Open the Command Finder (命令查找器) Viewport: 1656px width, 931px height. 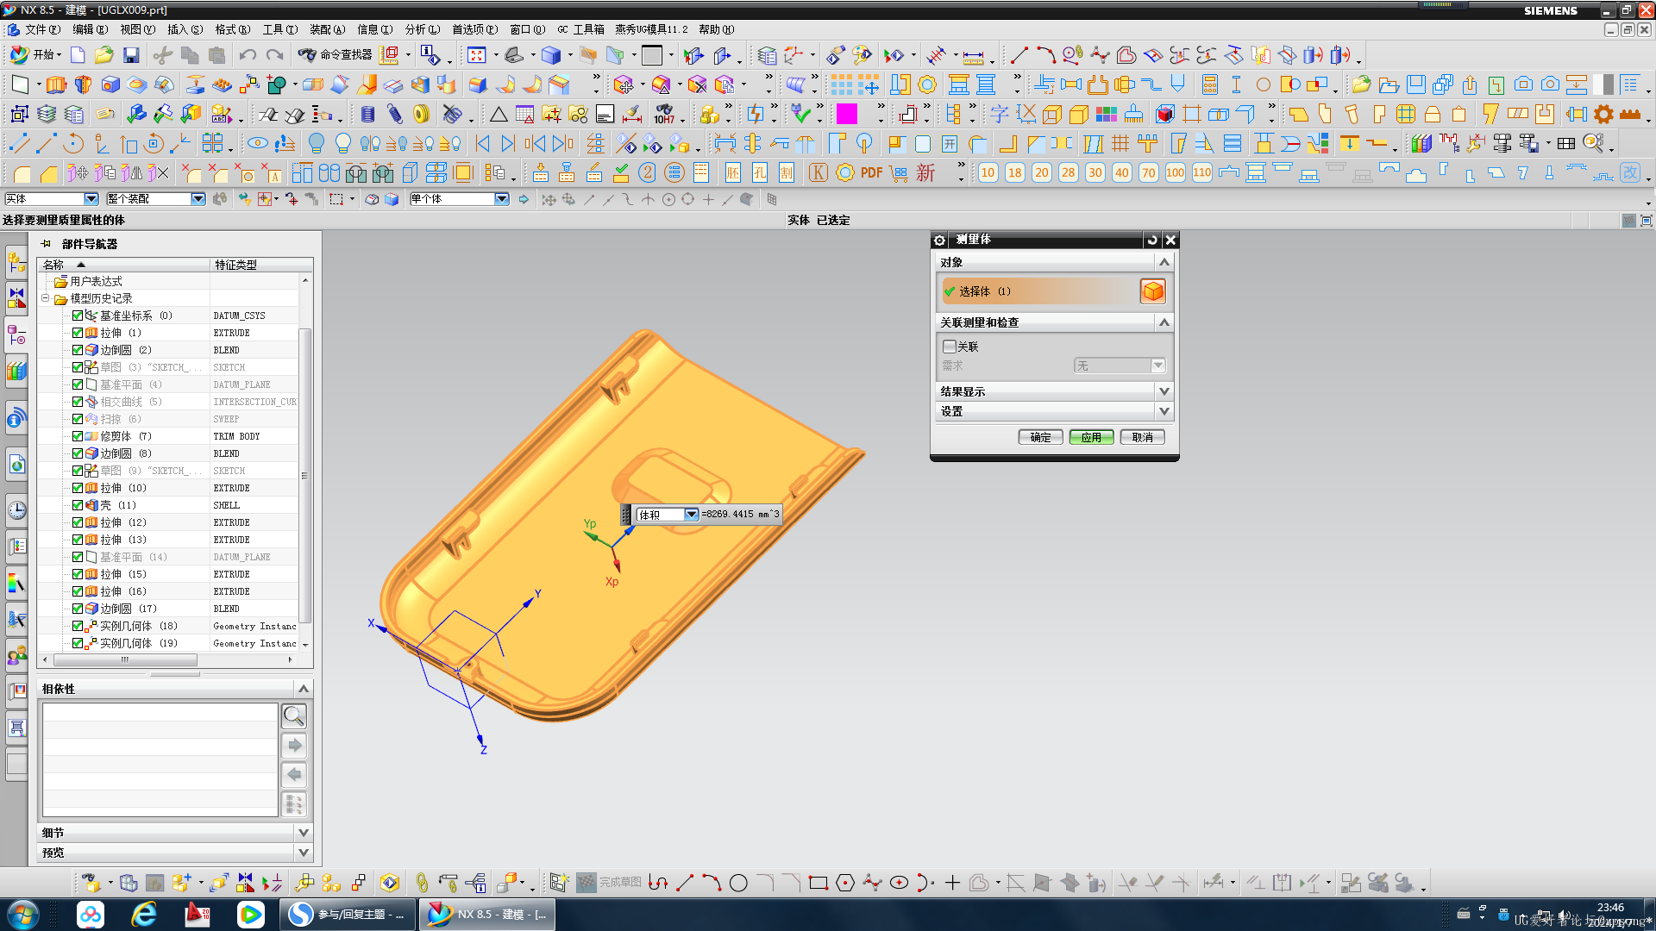click(336, 55)
